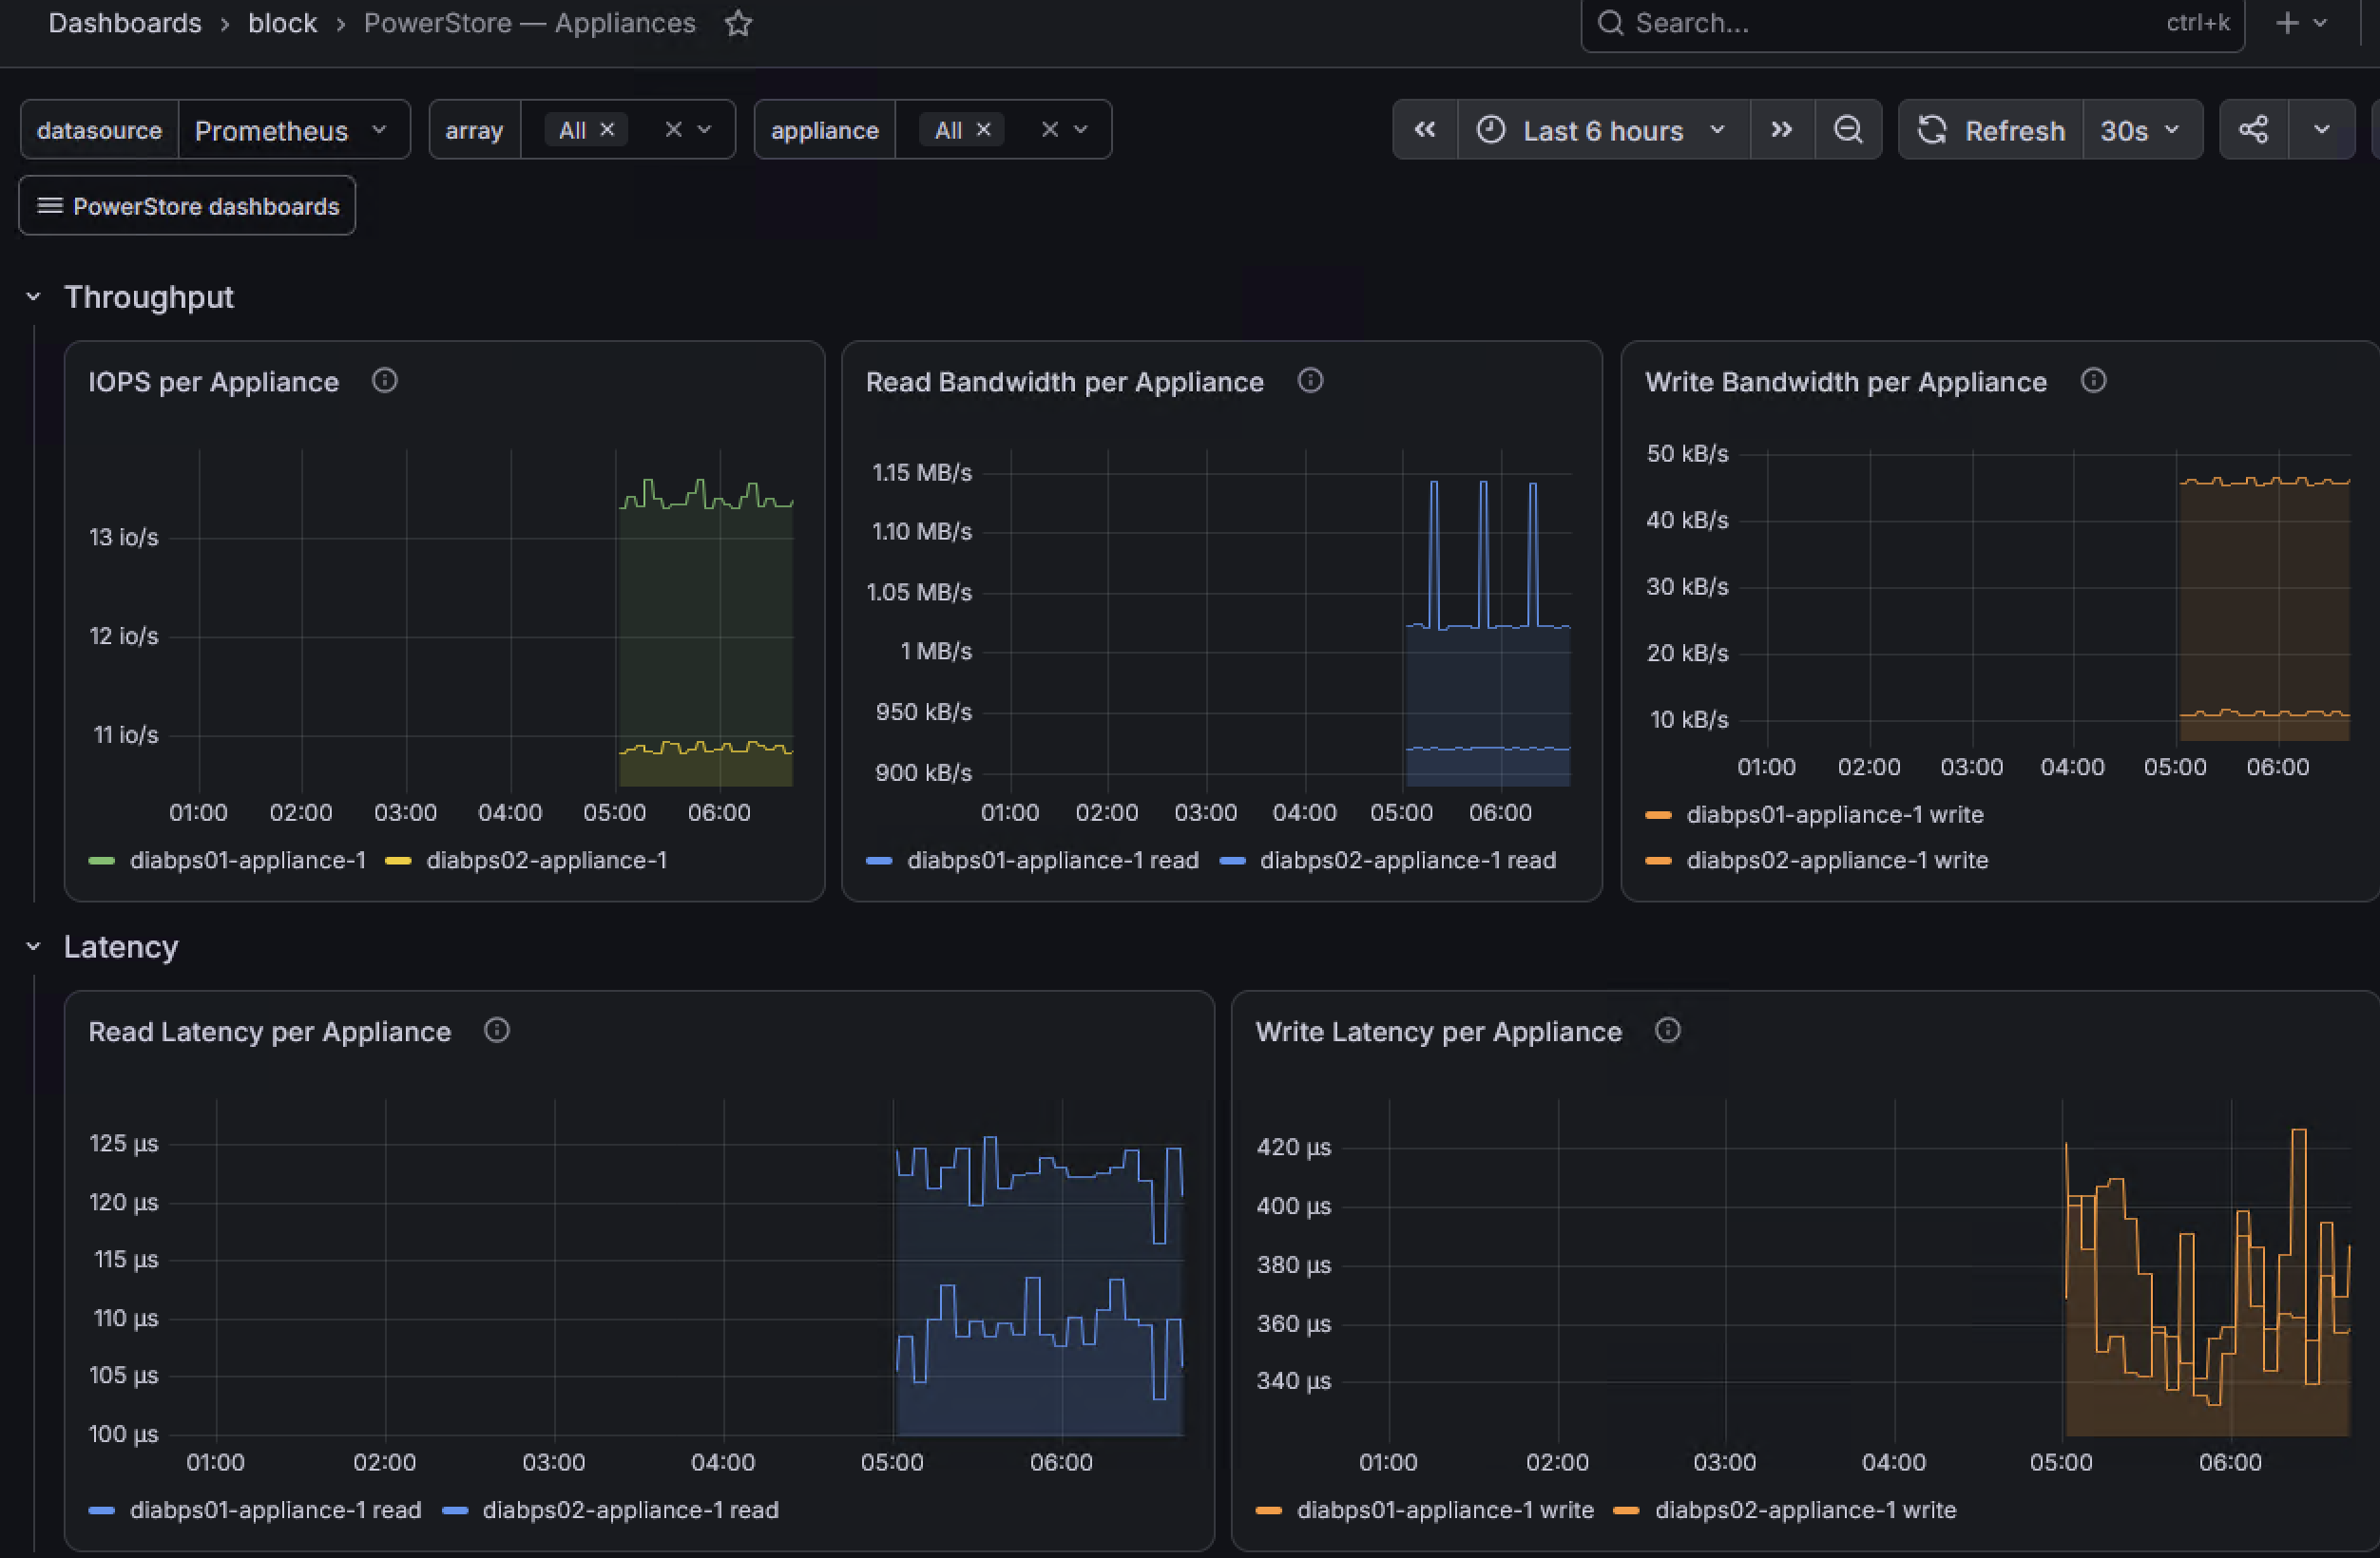Zoom out the time range
The image size is (2380, 1558).
coord(1848,130)
